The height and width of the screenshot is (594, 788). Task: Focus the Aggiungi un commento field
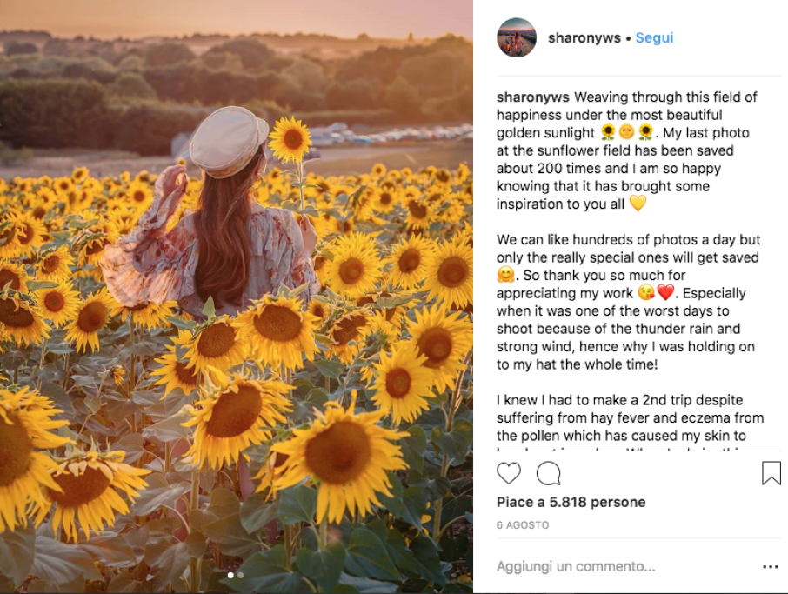point(609,567)
